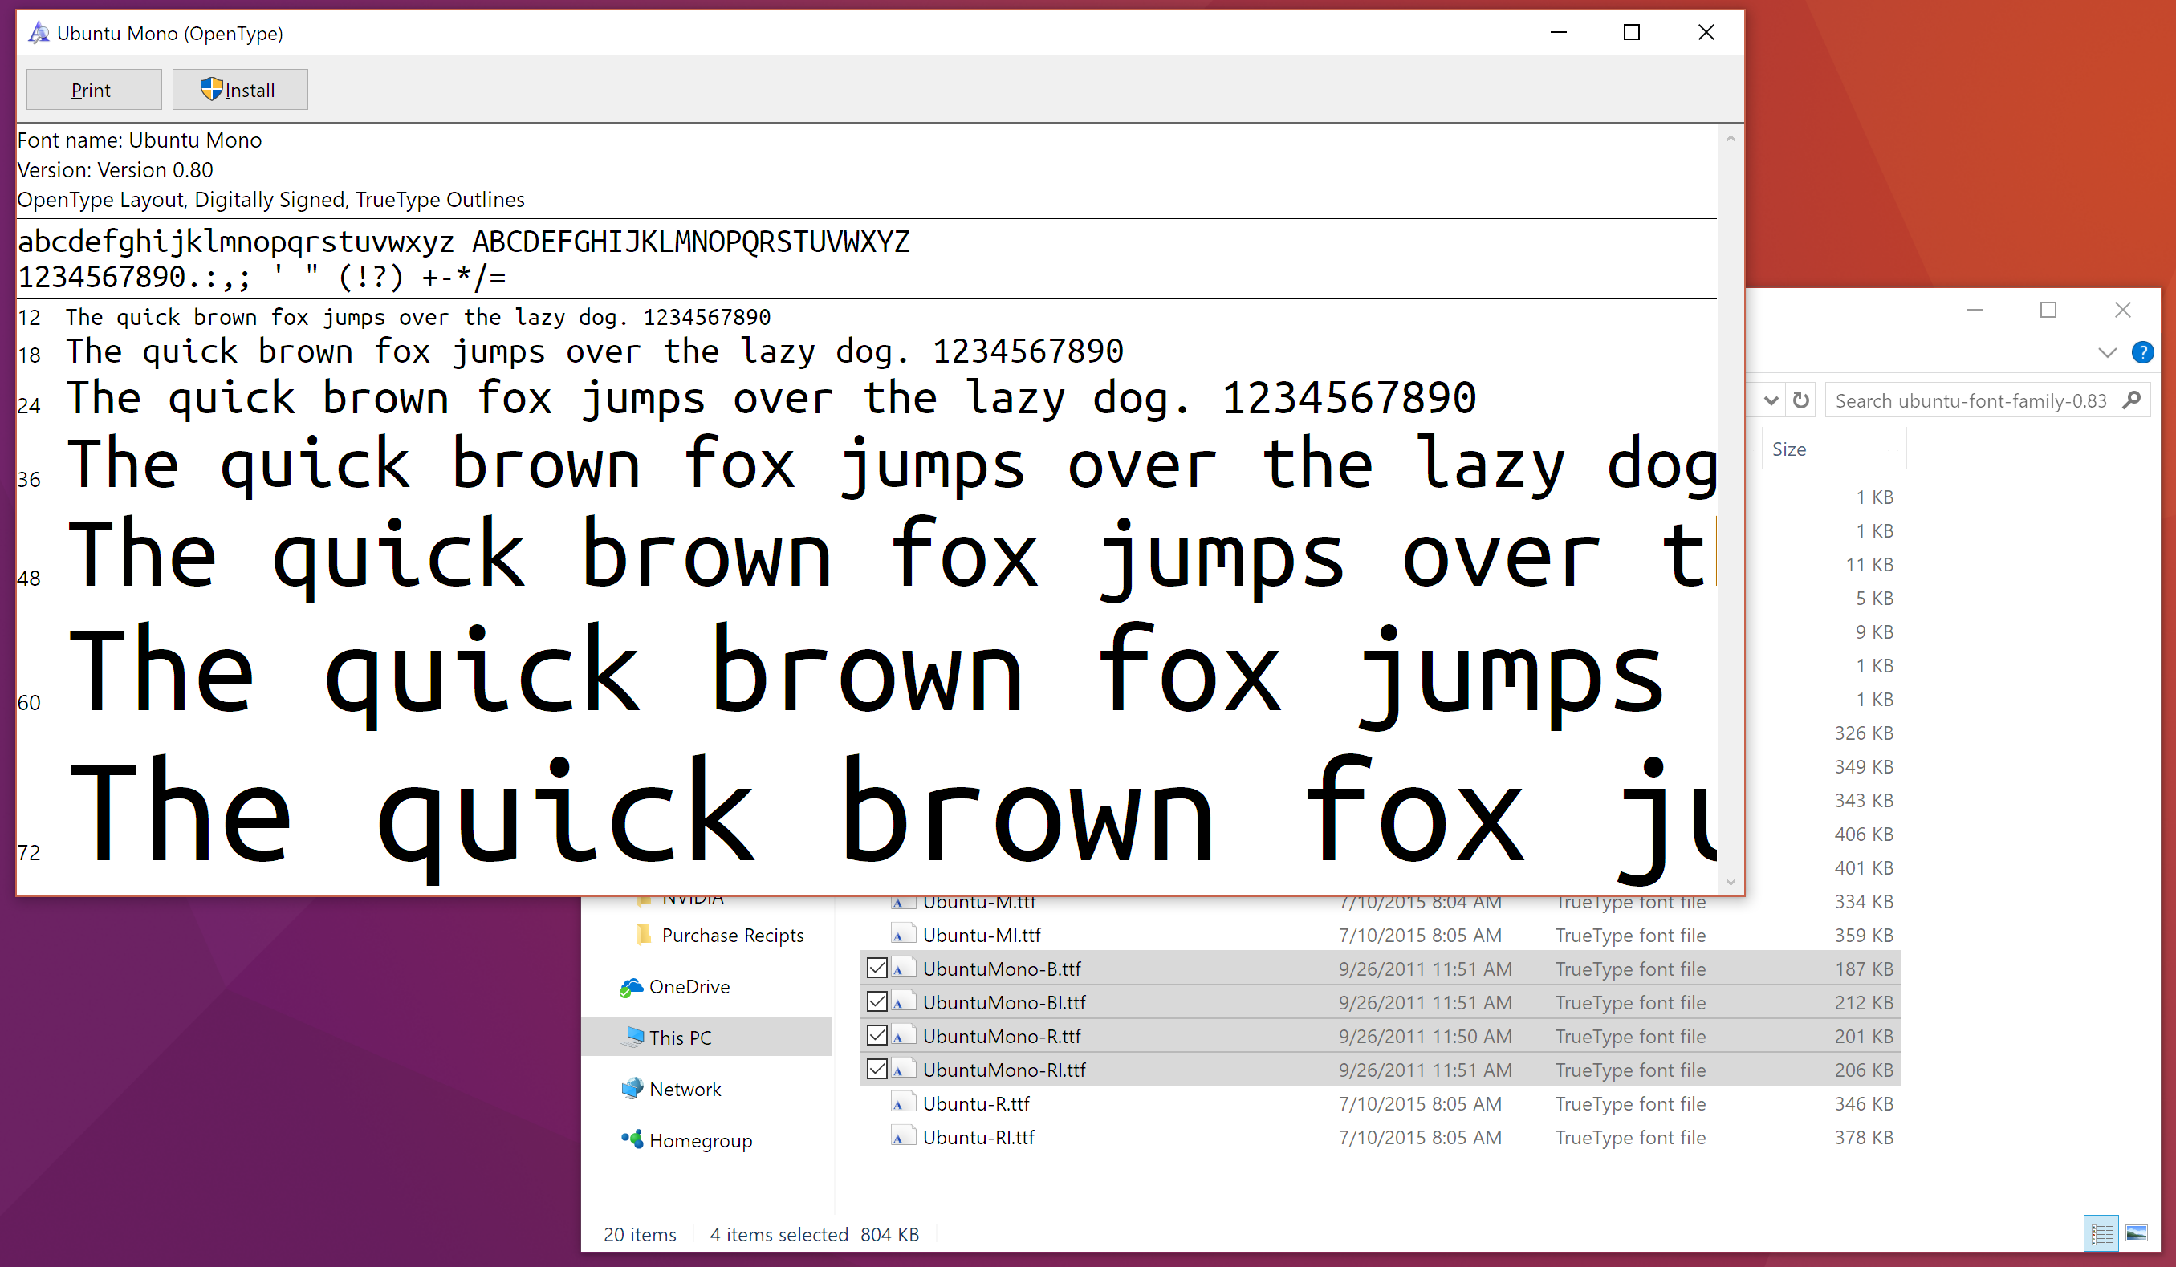
Task: Click the Ubuntu-R.ttf font file icon
Action: click(902, 1103)
